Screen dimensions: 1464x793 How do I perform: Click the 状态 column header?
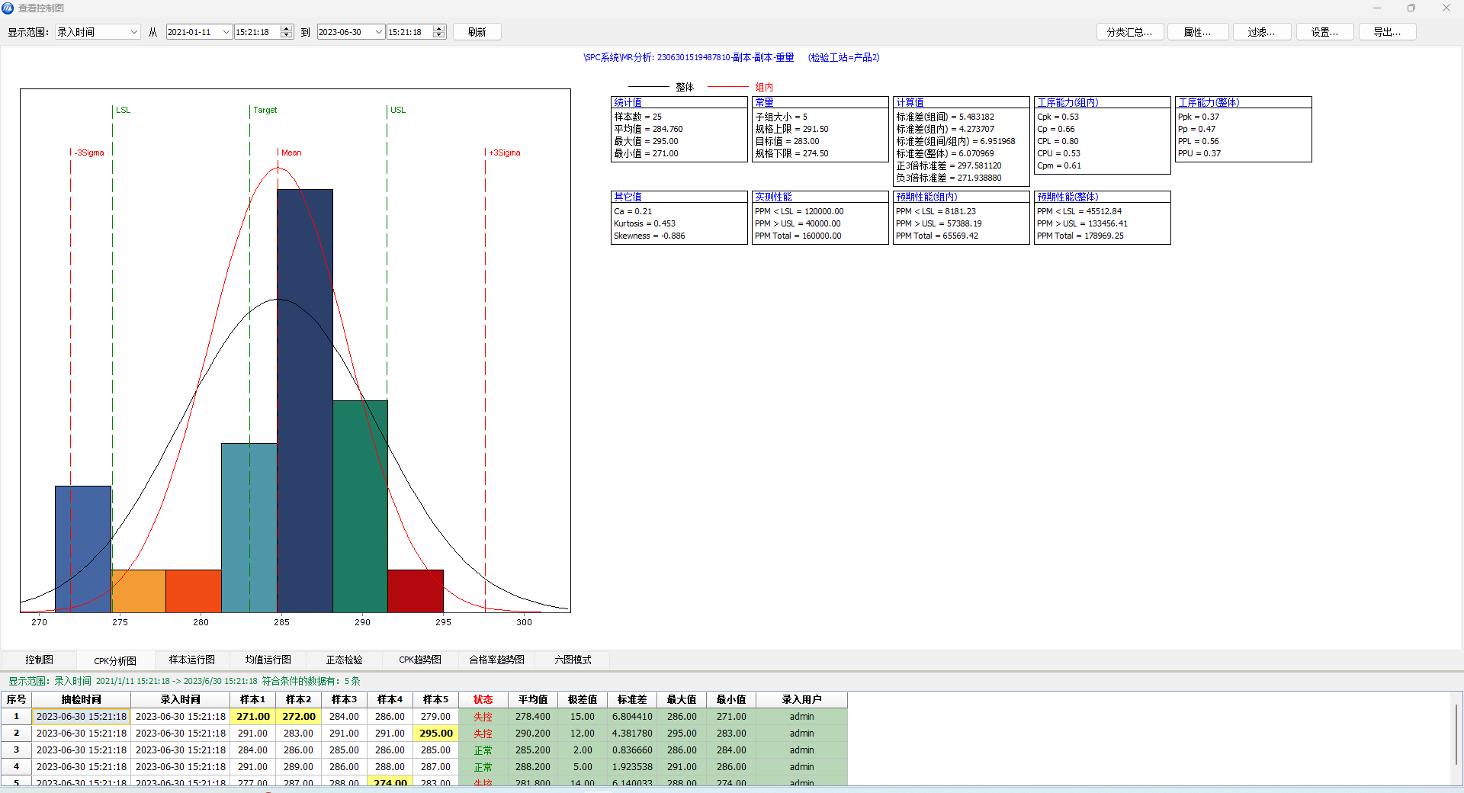point(483,699)
